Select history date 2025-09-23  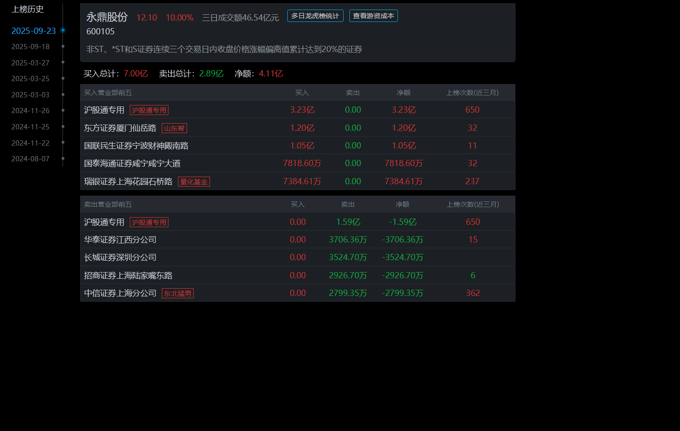33,31
